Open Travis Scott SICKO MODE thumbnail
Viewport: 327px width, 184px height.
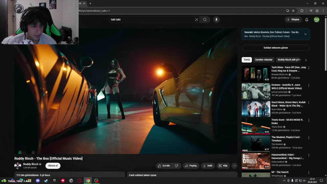click(256, 126)
